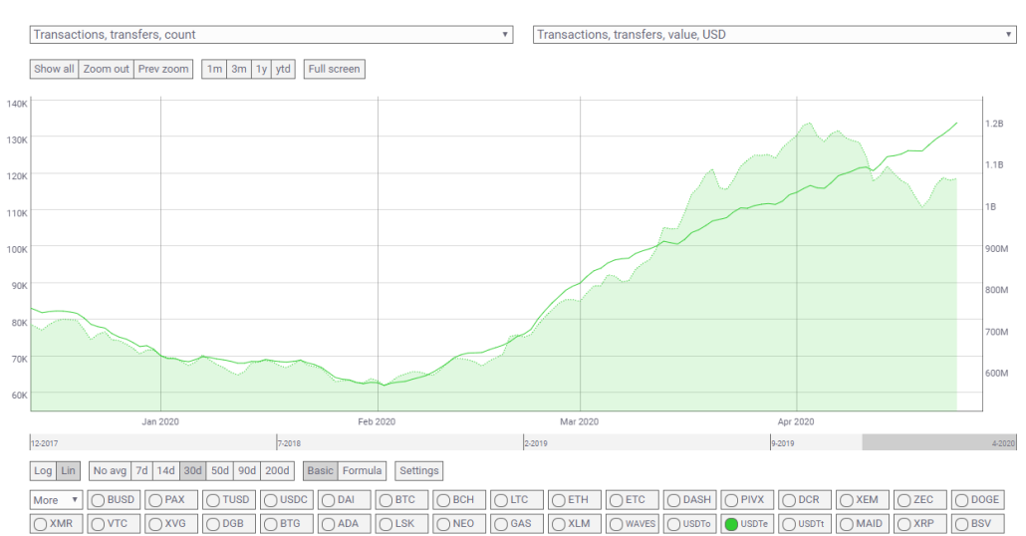Viewport: 1026px width, 536px height.
Task: Switch to Basic mode
Action: tap(320, 470)
